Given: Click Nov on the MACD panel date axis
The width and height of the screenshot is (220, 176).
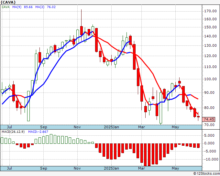Looking at the screenshot, I should point(77,168).
